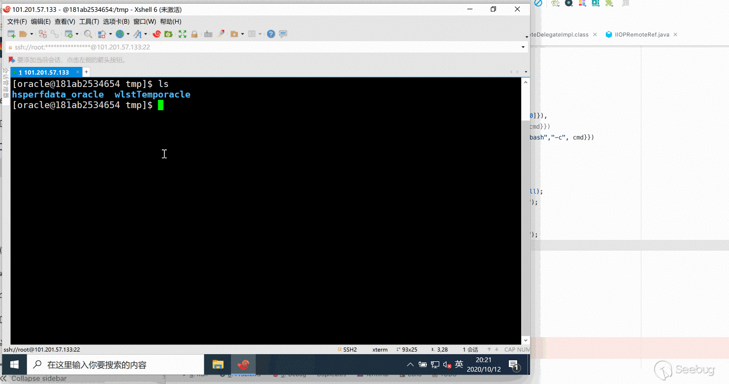Close the IIOPRemoteRef.java editor tab
The height and width of the screenshot is (384, 729).
pos(675,34)
